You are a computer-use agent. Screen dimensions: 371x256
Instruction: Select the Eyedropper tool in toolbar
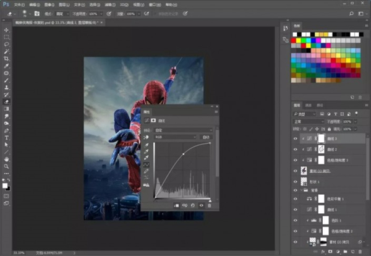6,66
